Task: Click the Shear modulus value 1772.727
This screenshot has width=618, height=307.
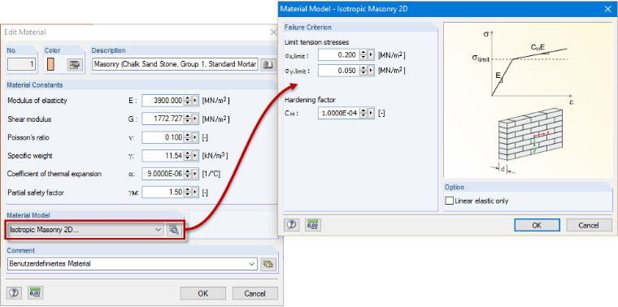Action: click(x=167, y=119)
